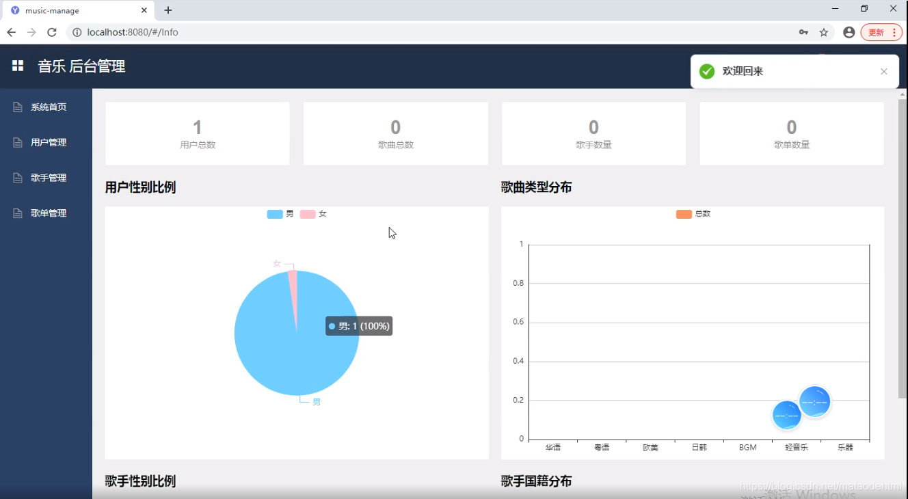Reload the current page
This screenshot has height=499, width=908.
click(x=52, y=32)
